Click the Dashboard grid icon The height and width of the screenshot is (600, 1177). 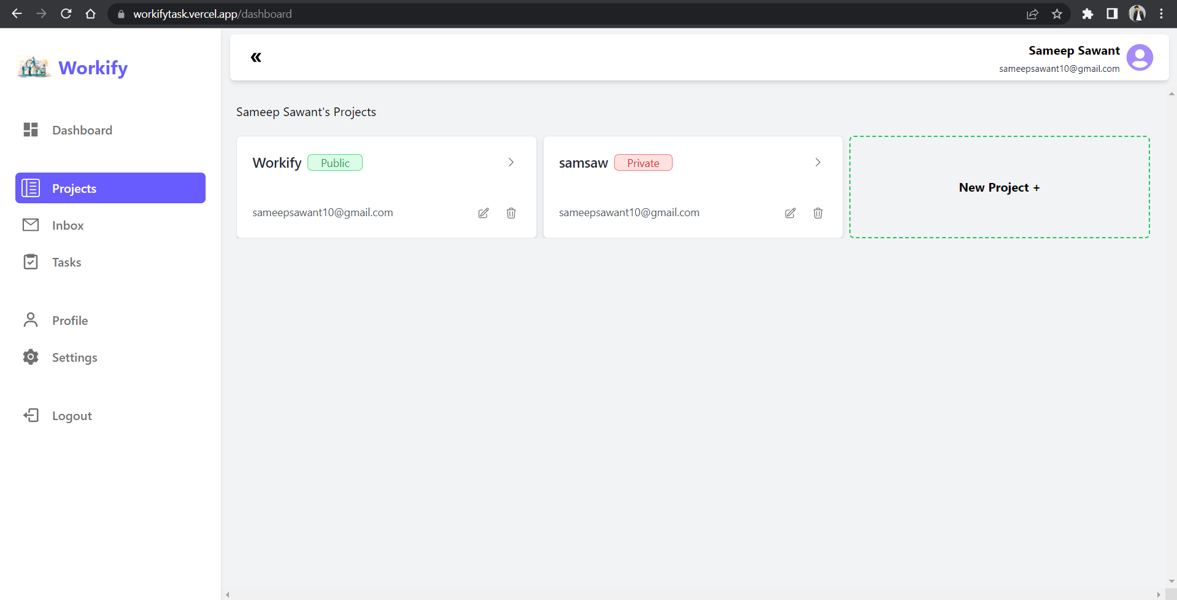[x=31, y=130]
